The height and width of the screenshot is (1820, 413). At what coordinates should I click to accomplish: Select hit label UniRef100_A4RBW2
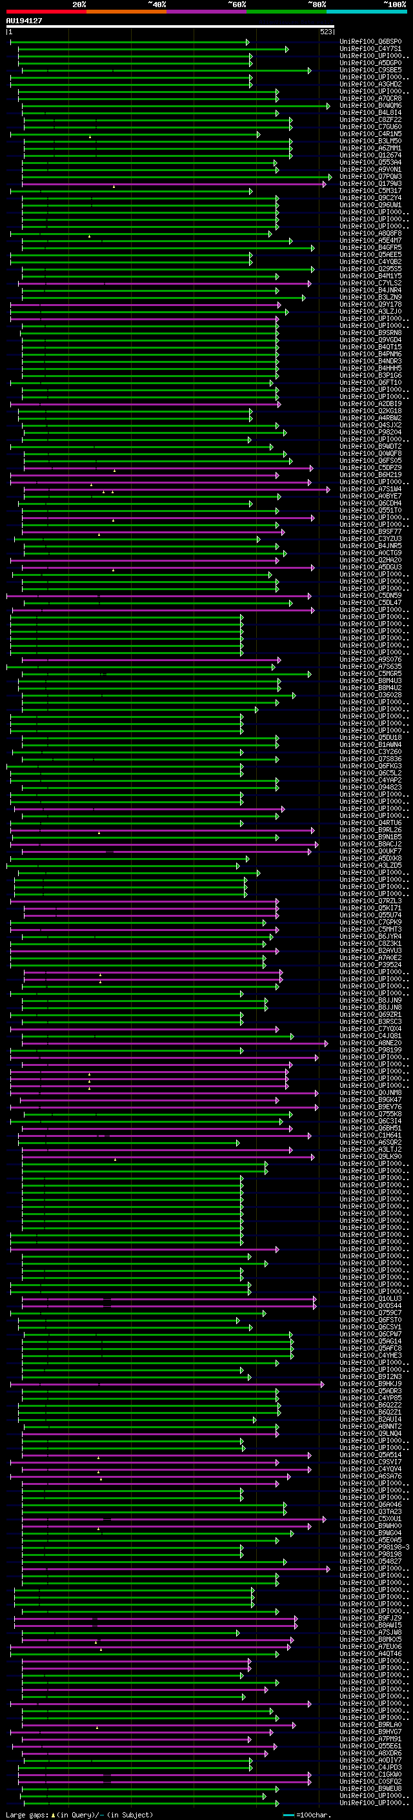pos(370,418)
